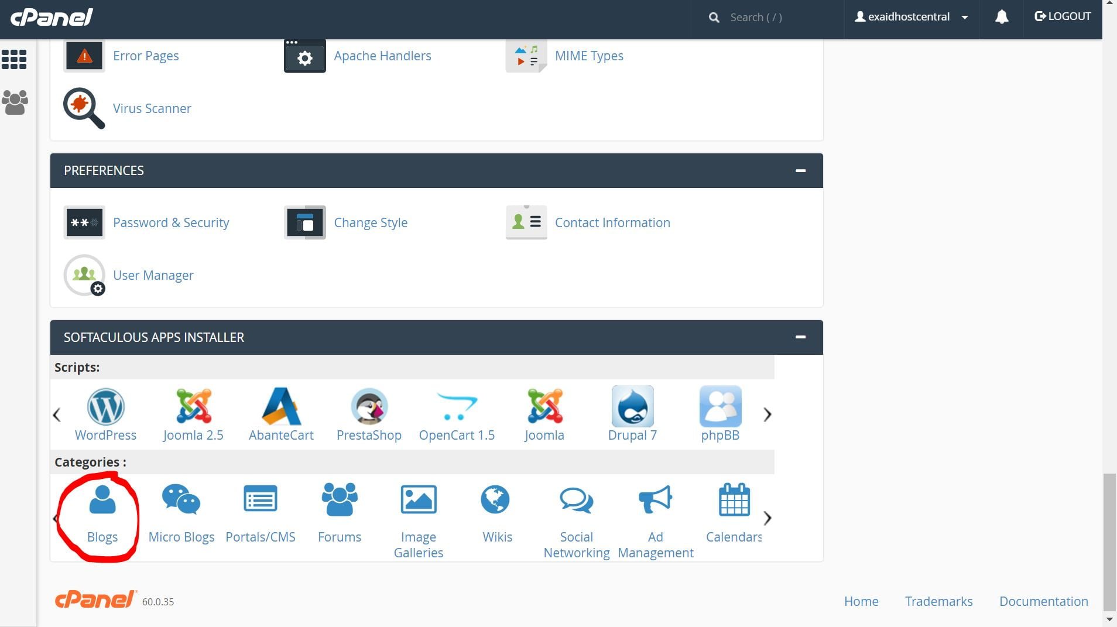This screenshot has width=1117, height=627.
Task: Click the phpBB script icon
Action: 720,406
